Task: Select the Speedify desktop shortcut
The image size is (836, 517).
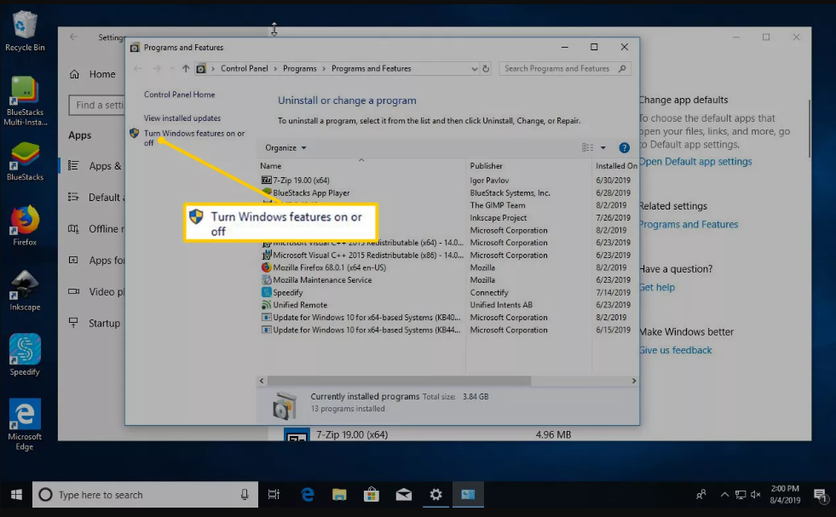Action: [25, 355]
